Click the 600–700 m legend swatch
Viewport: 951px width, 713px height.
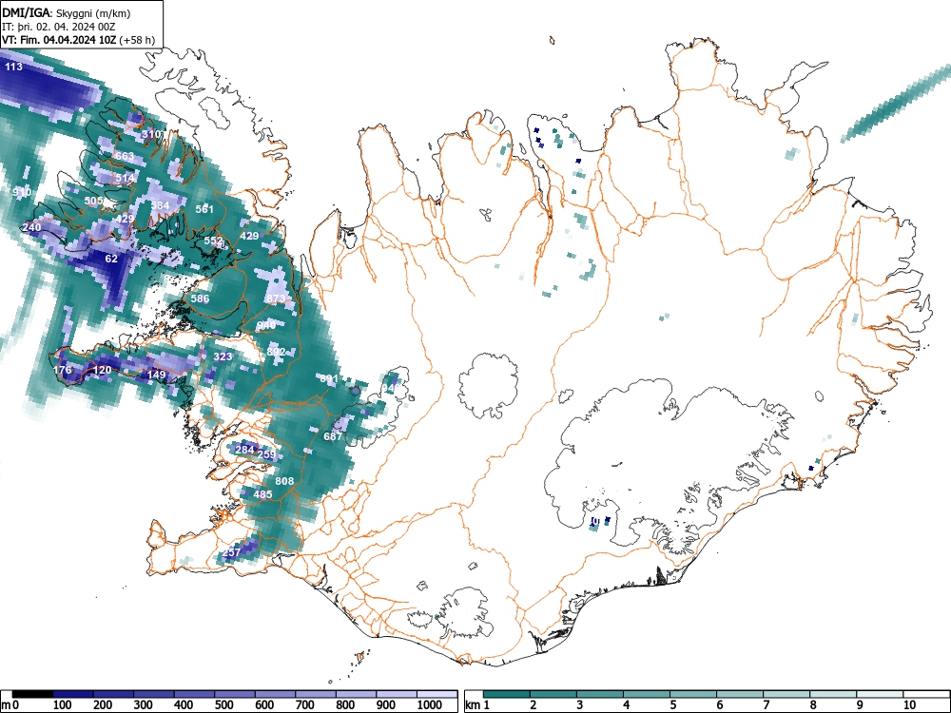[276, 694]
